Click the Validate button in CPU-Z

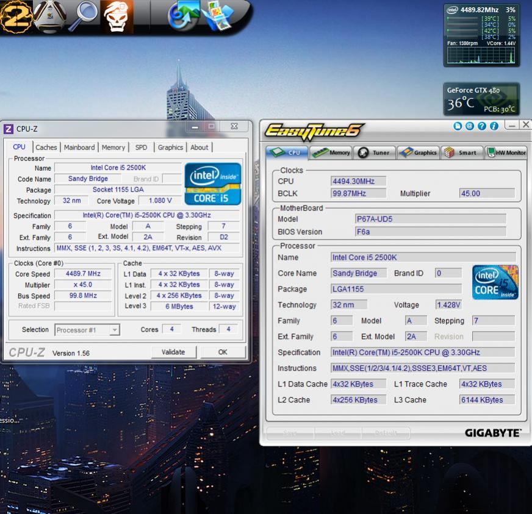pyautogui.click(x=173, y=352)
